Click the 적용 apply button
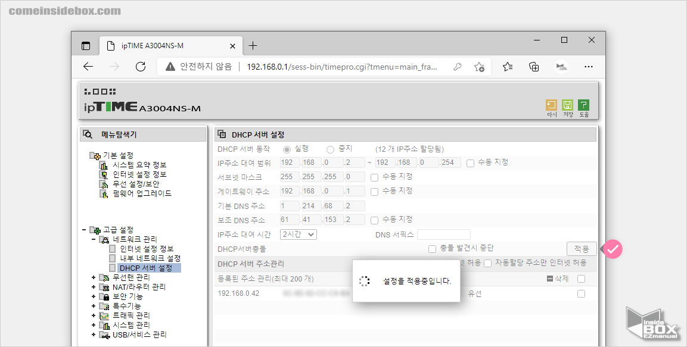This screenshot has height=347, width=687. [582, 249]
